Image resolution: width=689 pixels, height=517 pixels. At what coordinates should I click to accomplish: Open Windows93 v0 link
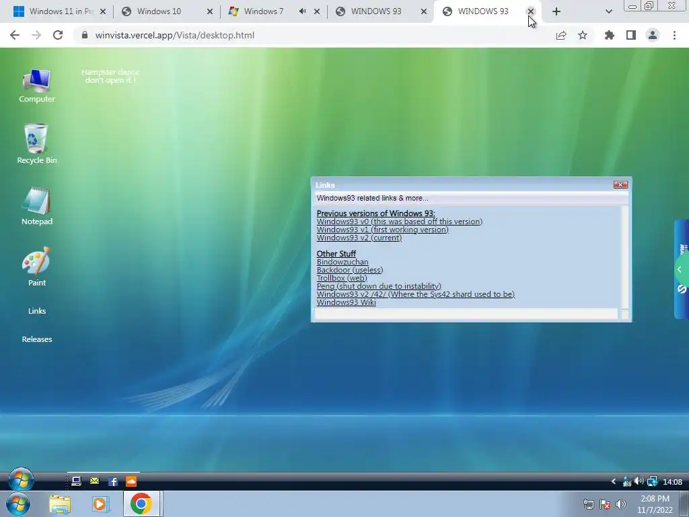pyautogui.click(x=400, y=221)
